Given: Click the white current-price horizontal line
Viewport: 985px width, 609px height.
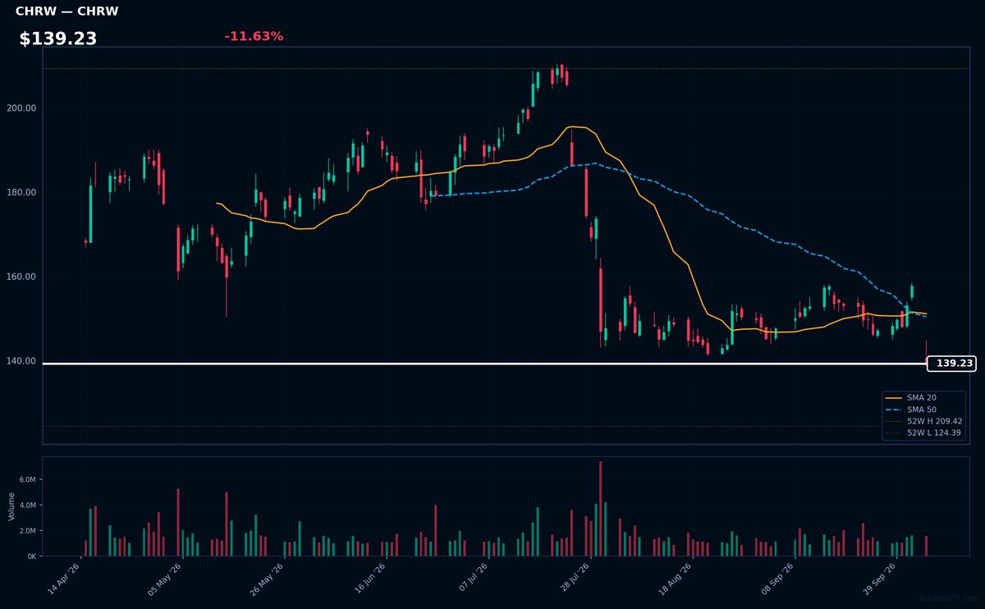Looking at the screenshot, I should point(484,363).
